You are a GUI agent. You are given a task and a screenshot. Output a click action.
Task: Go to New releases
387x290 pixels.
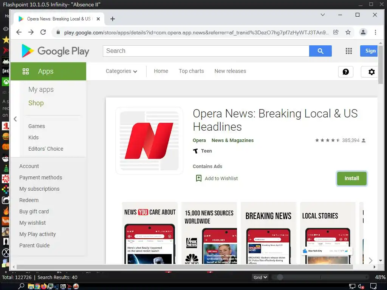click(230, 71)
